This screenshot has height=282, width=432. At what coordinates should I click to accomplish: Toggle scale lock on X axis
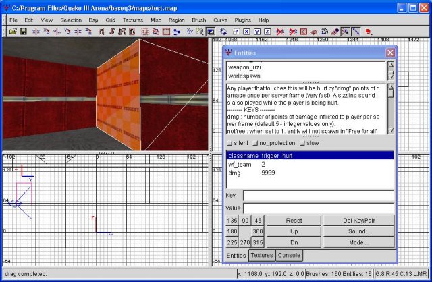coord(246,32)
